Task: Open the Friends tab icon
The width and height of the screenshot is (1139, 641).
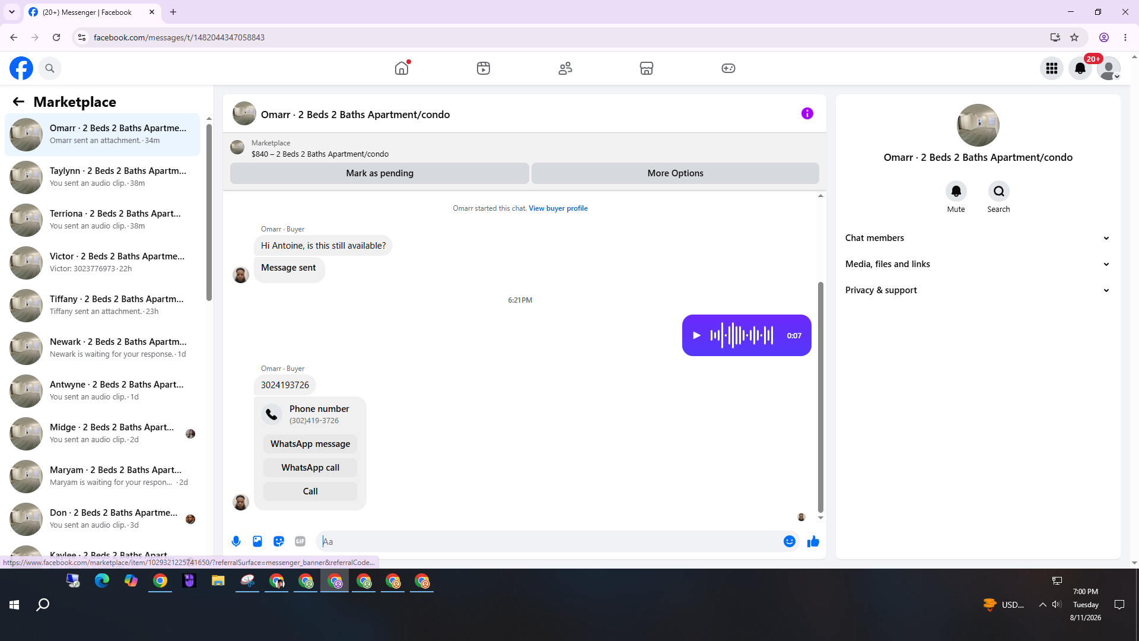Action: coord(565,68)
